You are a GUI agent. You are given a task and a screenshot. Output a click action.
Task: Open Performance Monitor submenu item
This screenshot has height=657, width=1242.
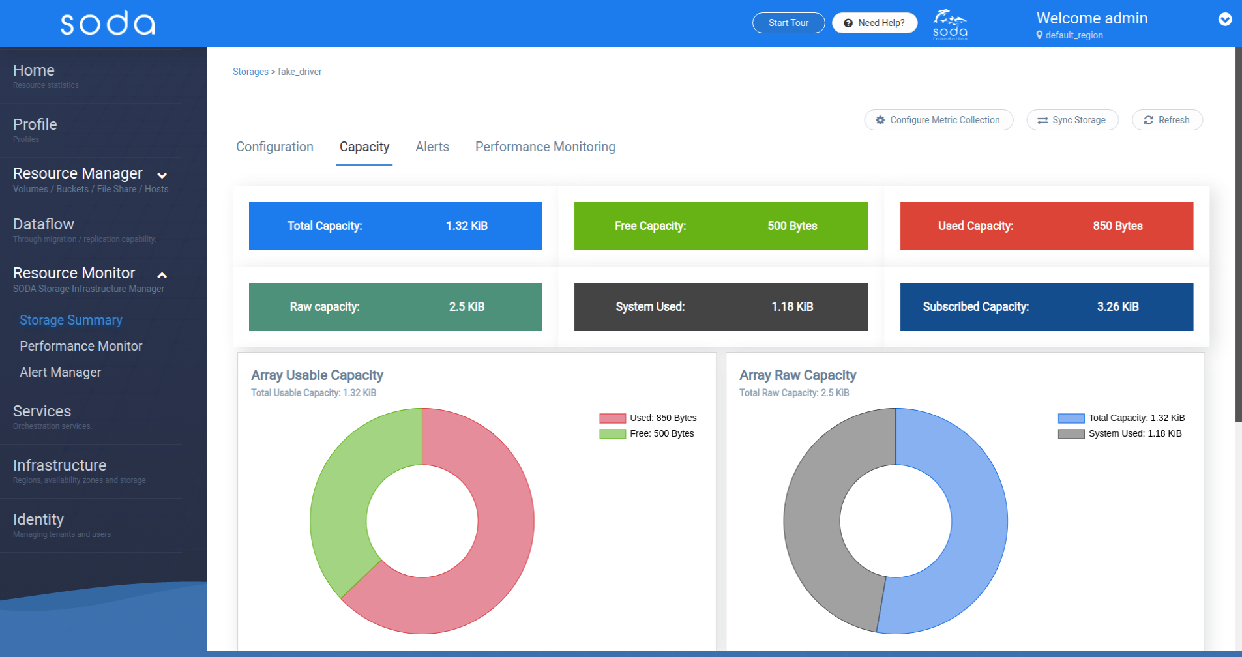[x=81, y=346]
